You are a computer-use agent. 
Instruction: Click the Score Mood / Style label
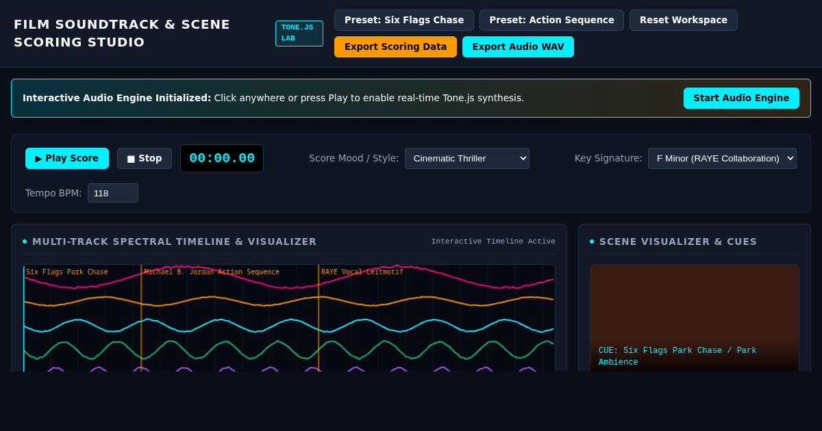point(353,158)
